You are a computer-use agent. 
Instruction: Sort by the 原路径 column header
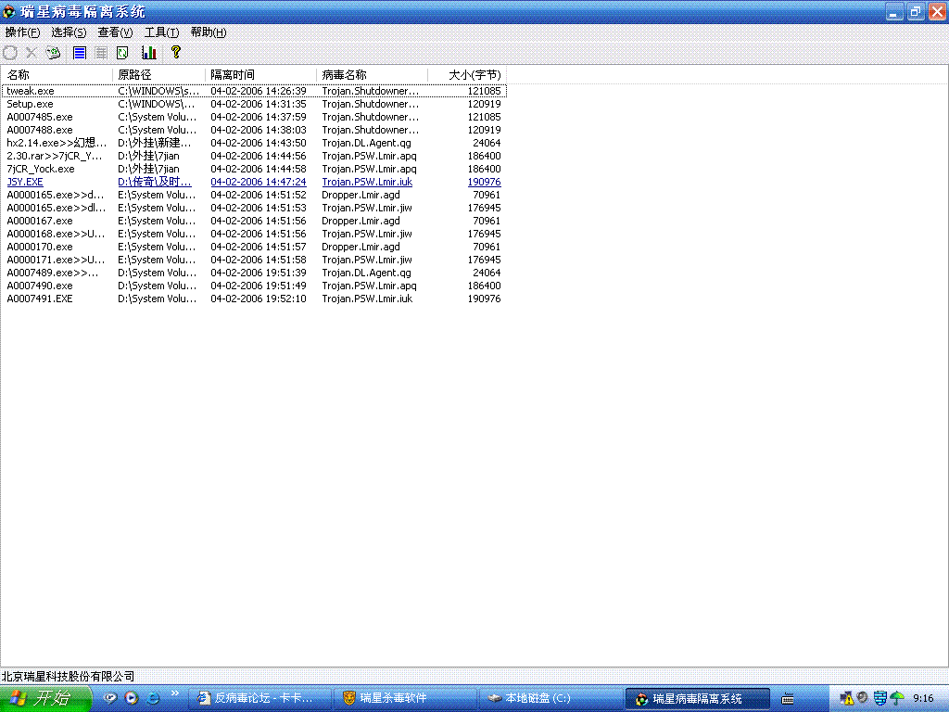(159, 74)
